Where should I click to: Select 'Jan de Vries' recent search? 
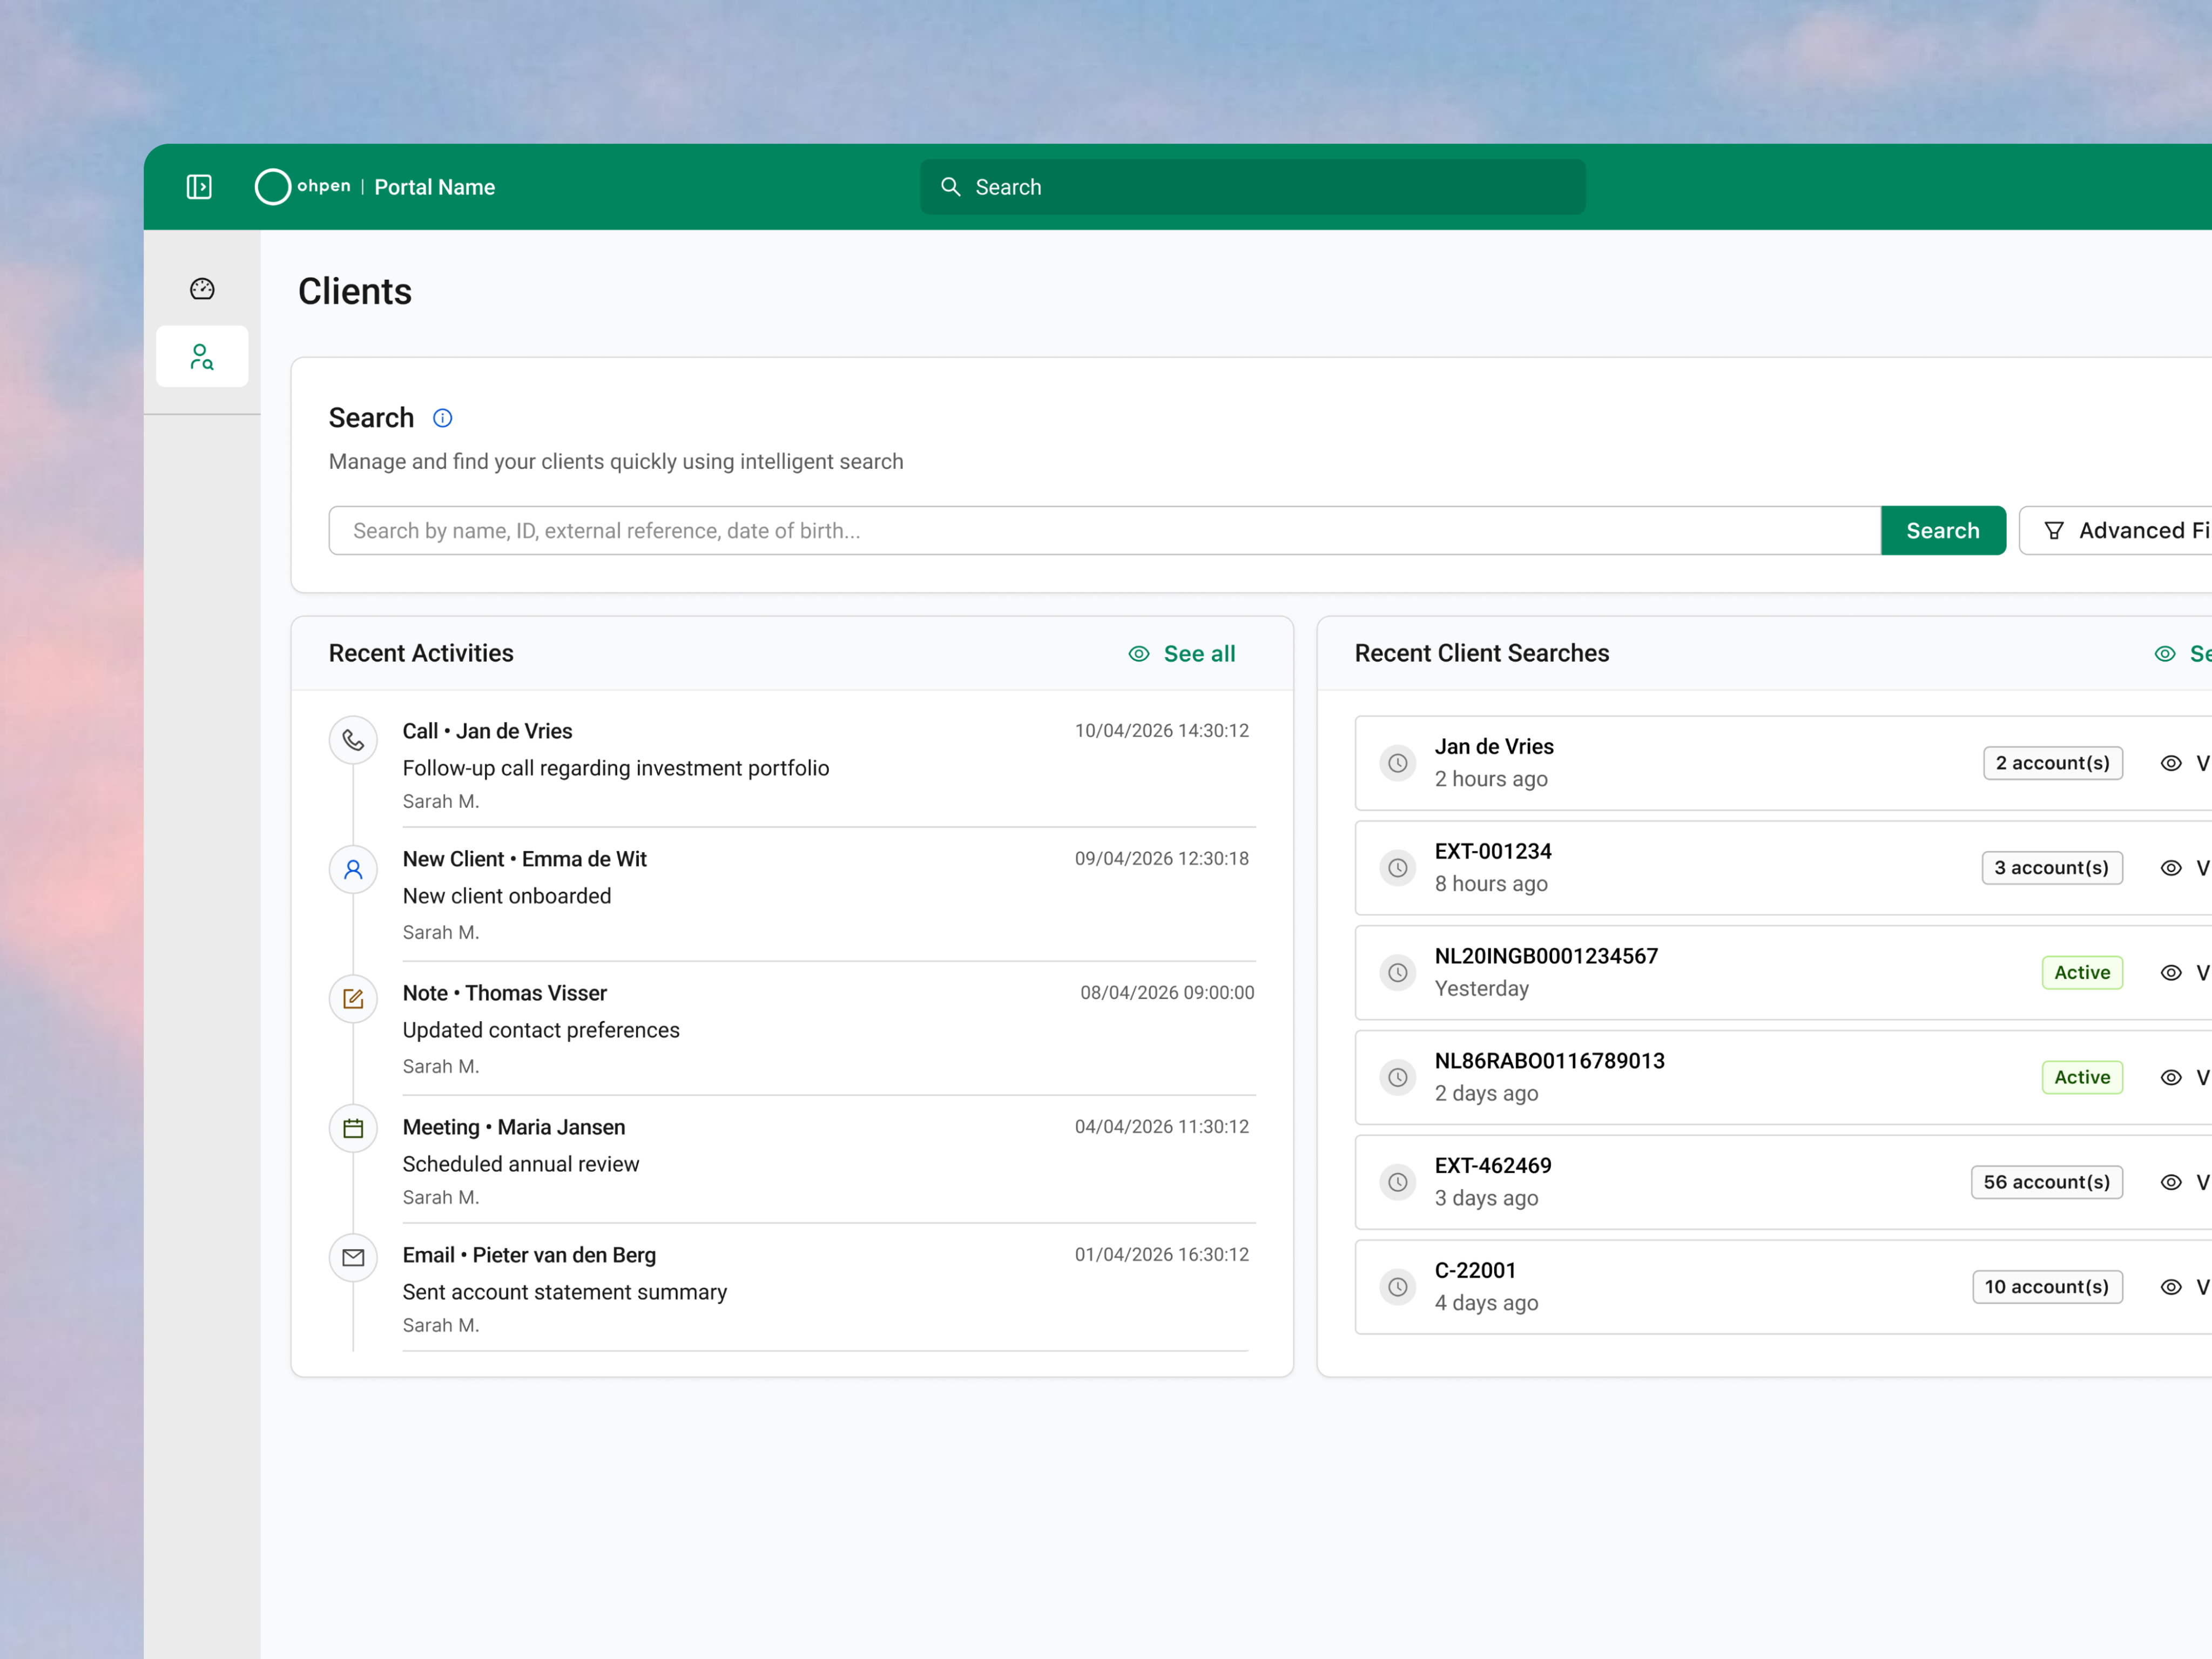coord(1494,746)
